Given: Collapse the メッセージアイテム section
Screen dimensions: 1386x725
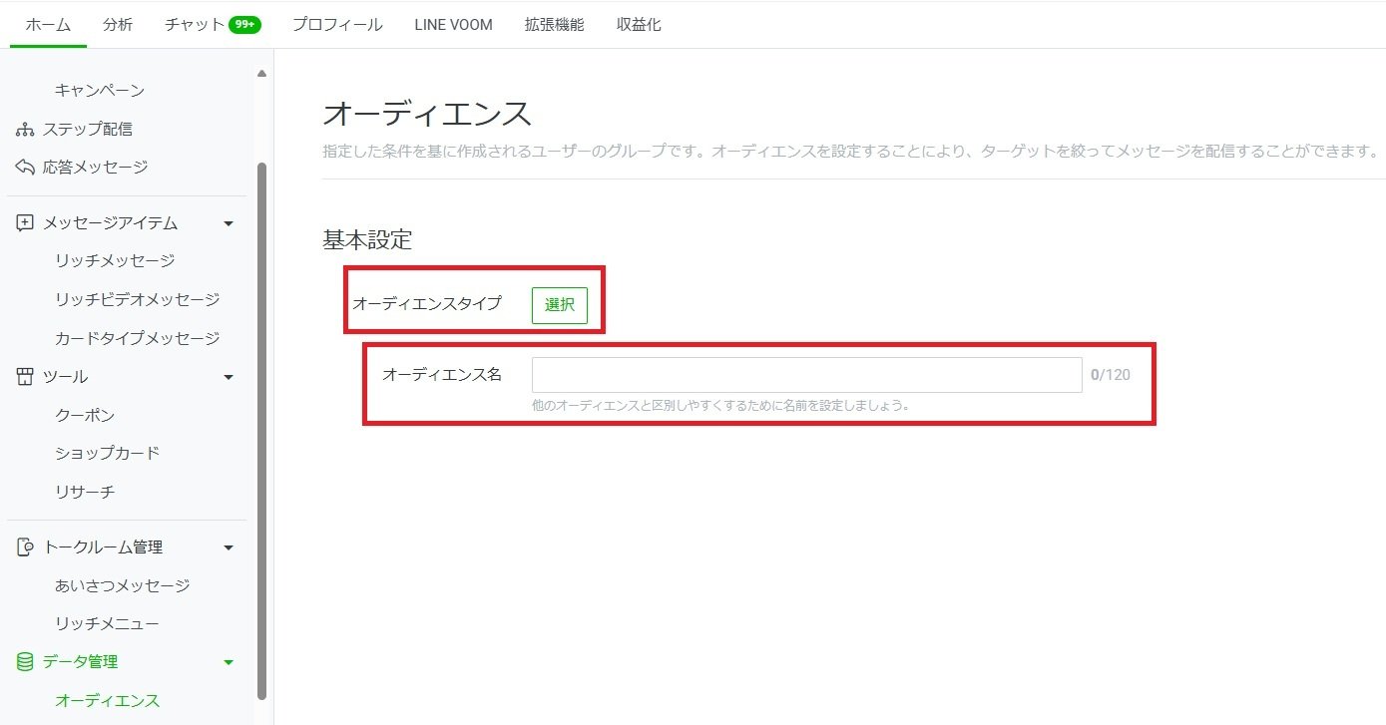Looking at the screenshot, I should click(x=229, y=222).
